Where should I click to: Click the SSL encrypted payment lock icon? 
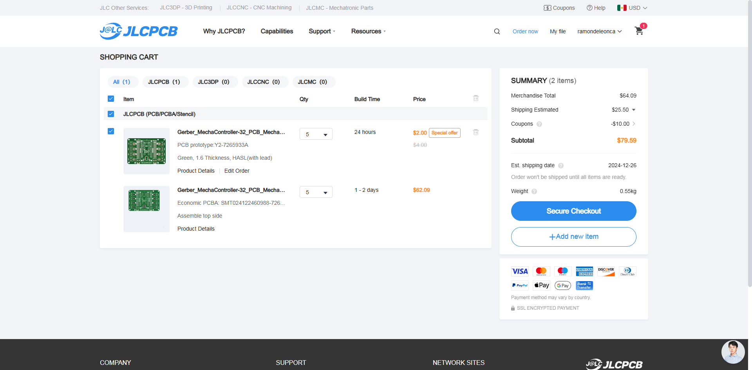(513, 308)
